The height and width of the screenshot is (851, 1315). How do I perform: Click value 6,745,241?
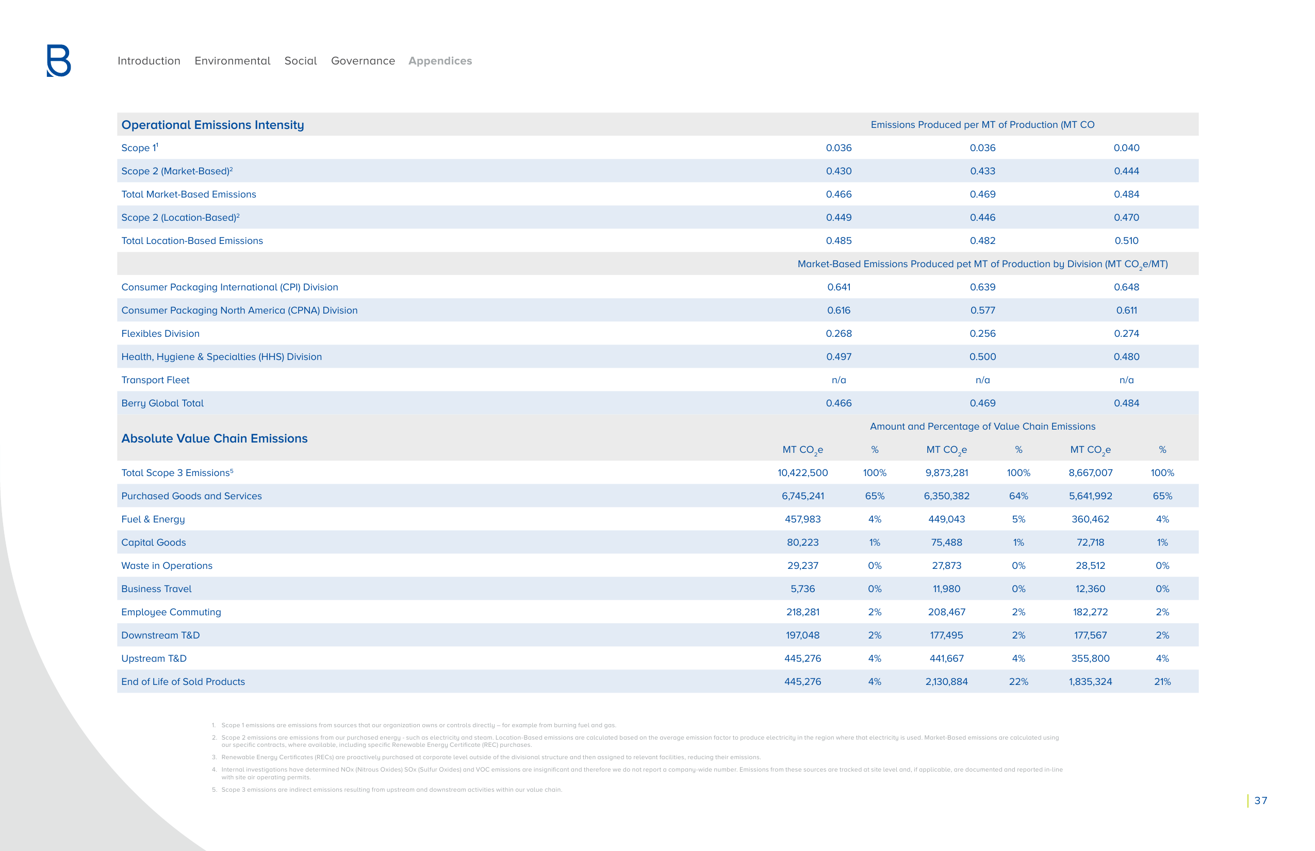[803, 496]
